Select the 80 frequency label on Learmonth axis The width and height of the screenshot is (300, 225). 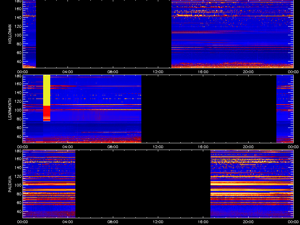19,119
